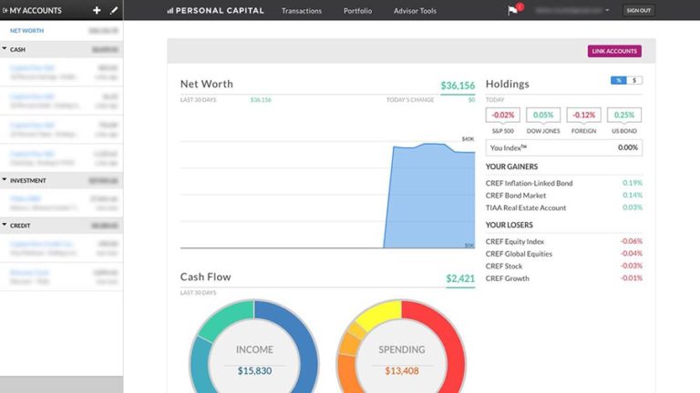Open CREF Equity Index holding

pos(515,241)
